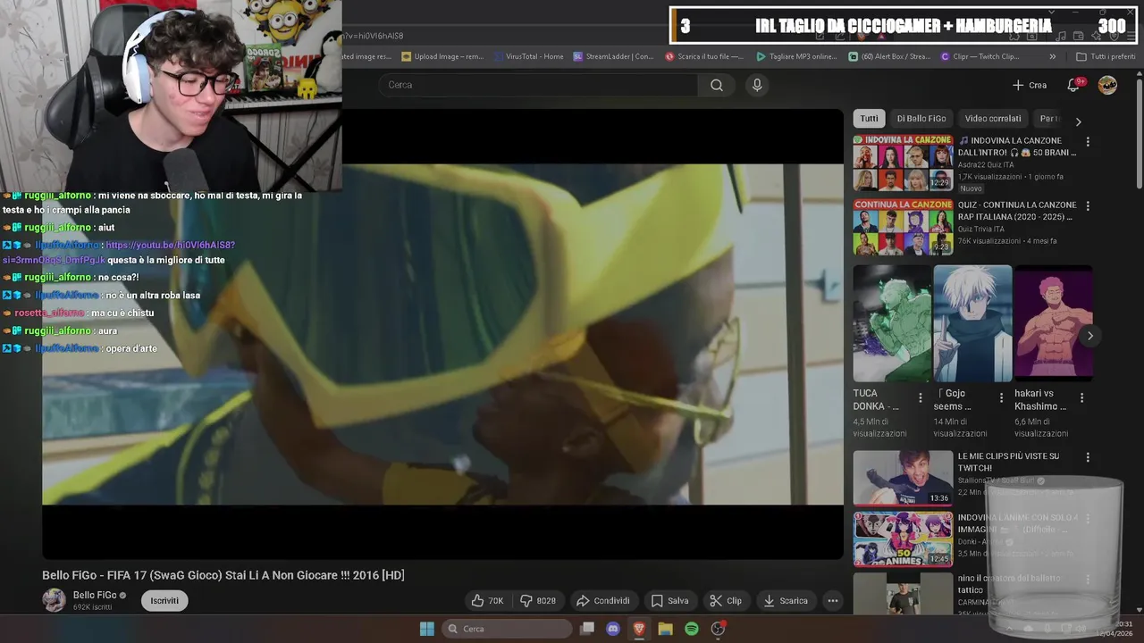Screen dimensions: 1144x643
Task: Focus the YouTube Cerca search field
Action: point(538,85)
